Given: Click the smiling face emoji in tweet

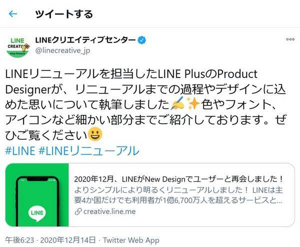Looking at the screenshot, I should (x=95, y=134).
